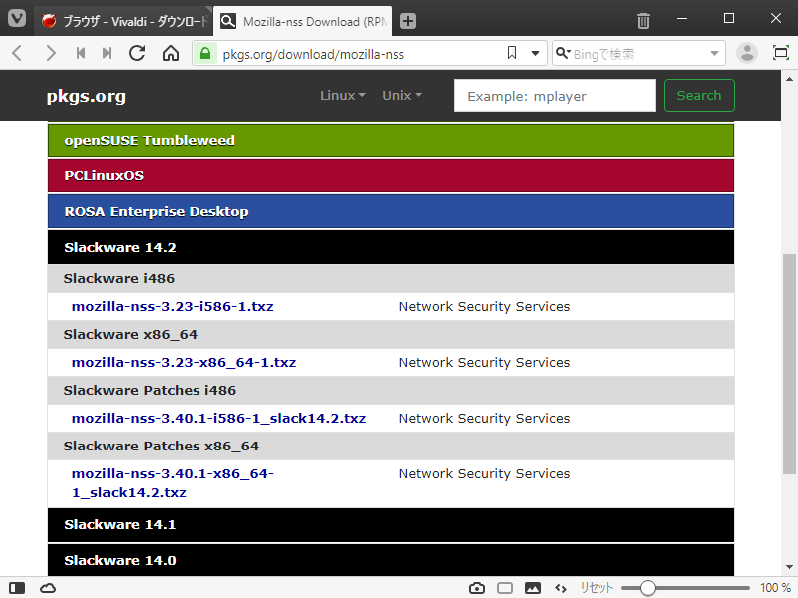This screenshot has height=598, width=798.
Task: Show site security padlock info
Action: coord(205,53)
